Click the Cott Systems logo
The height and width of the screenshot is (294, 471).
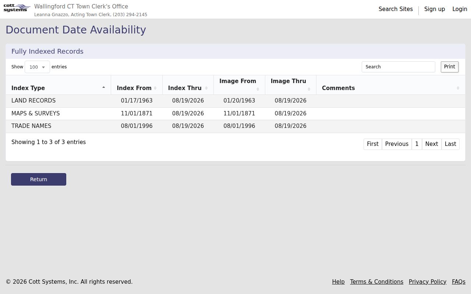(17, 8)
